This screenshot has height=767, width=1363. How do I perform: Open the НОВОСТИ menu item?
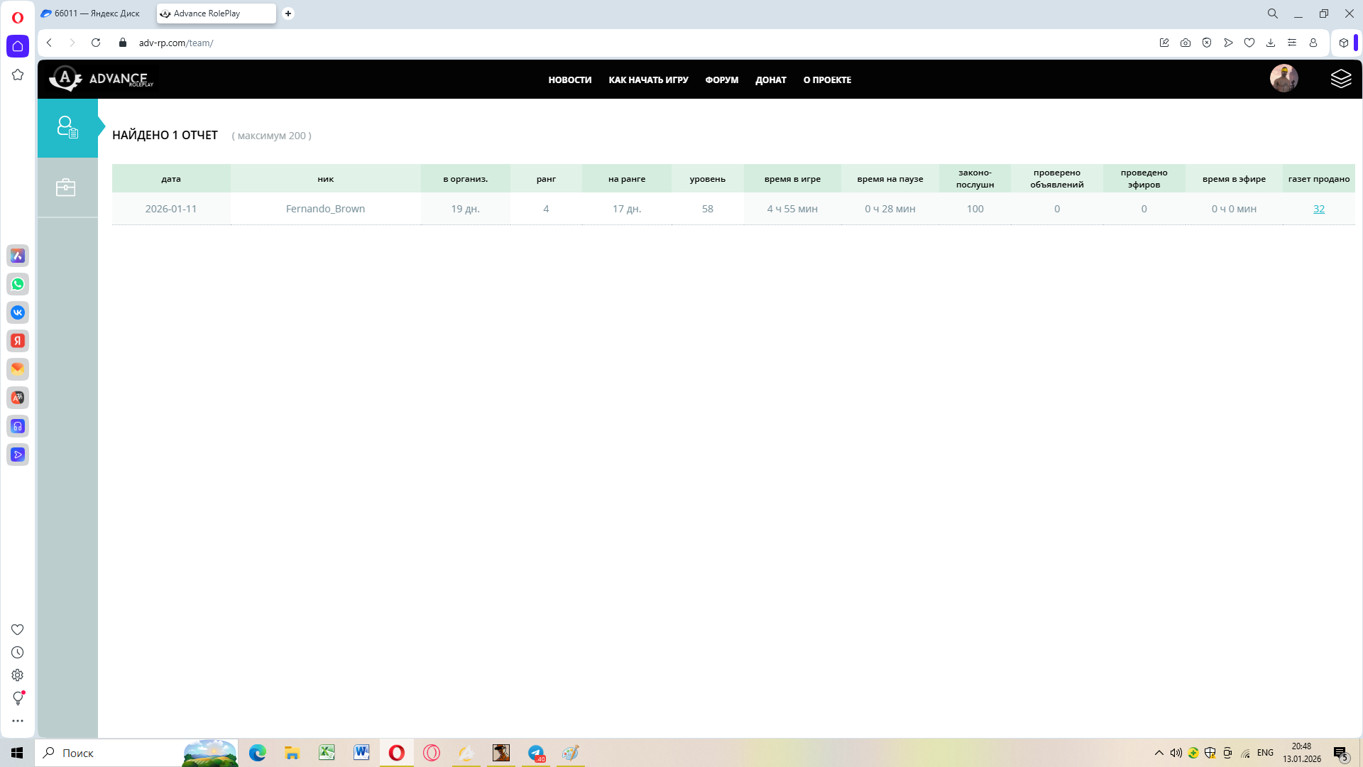click(569, 80)
